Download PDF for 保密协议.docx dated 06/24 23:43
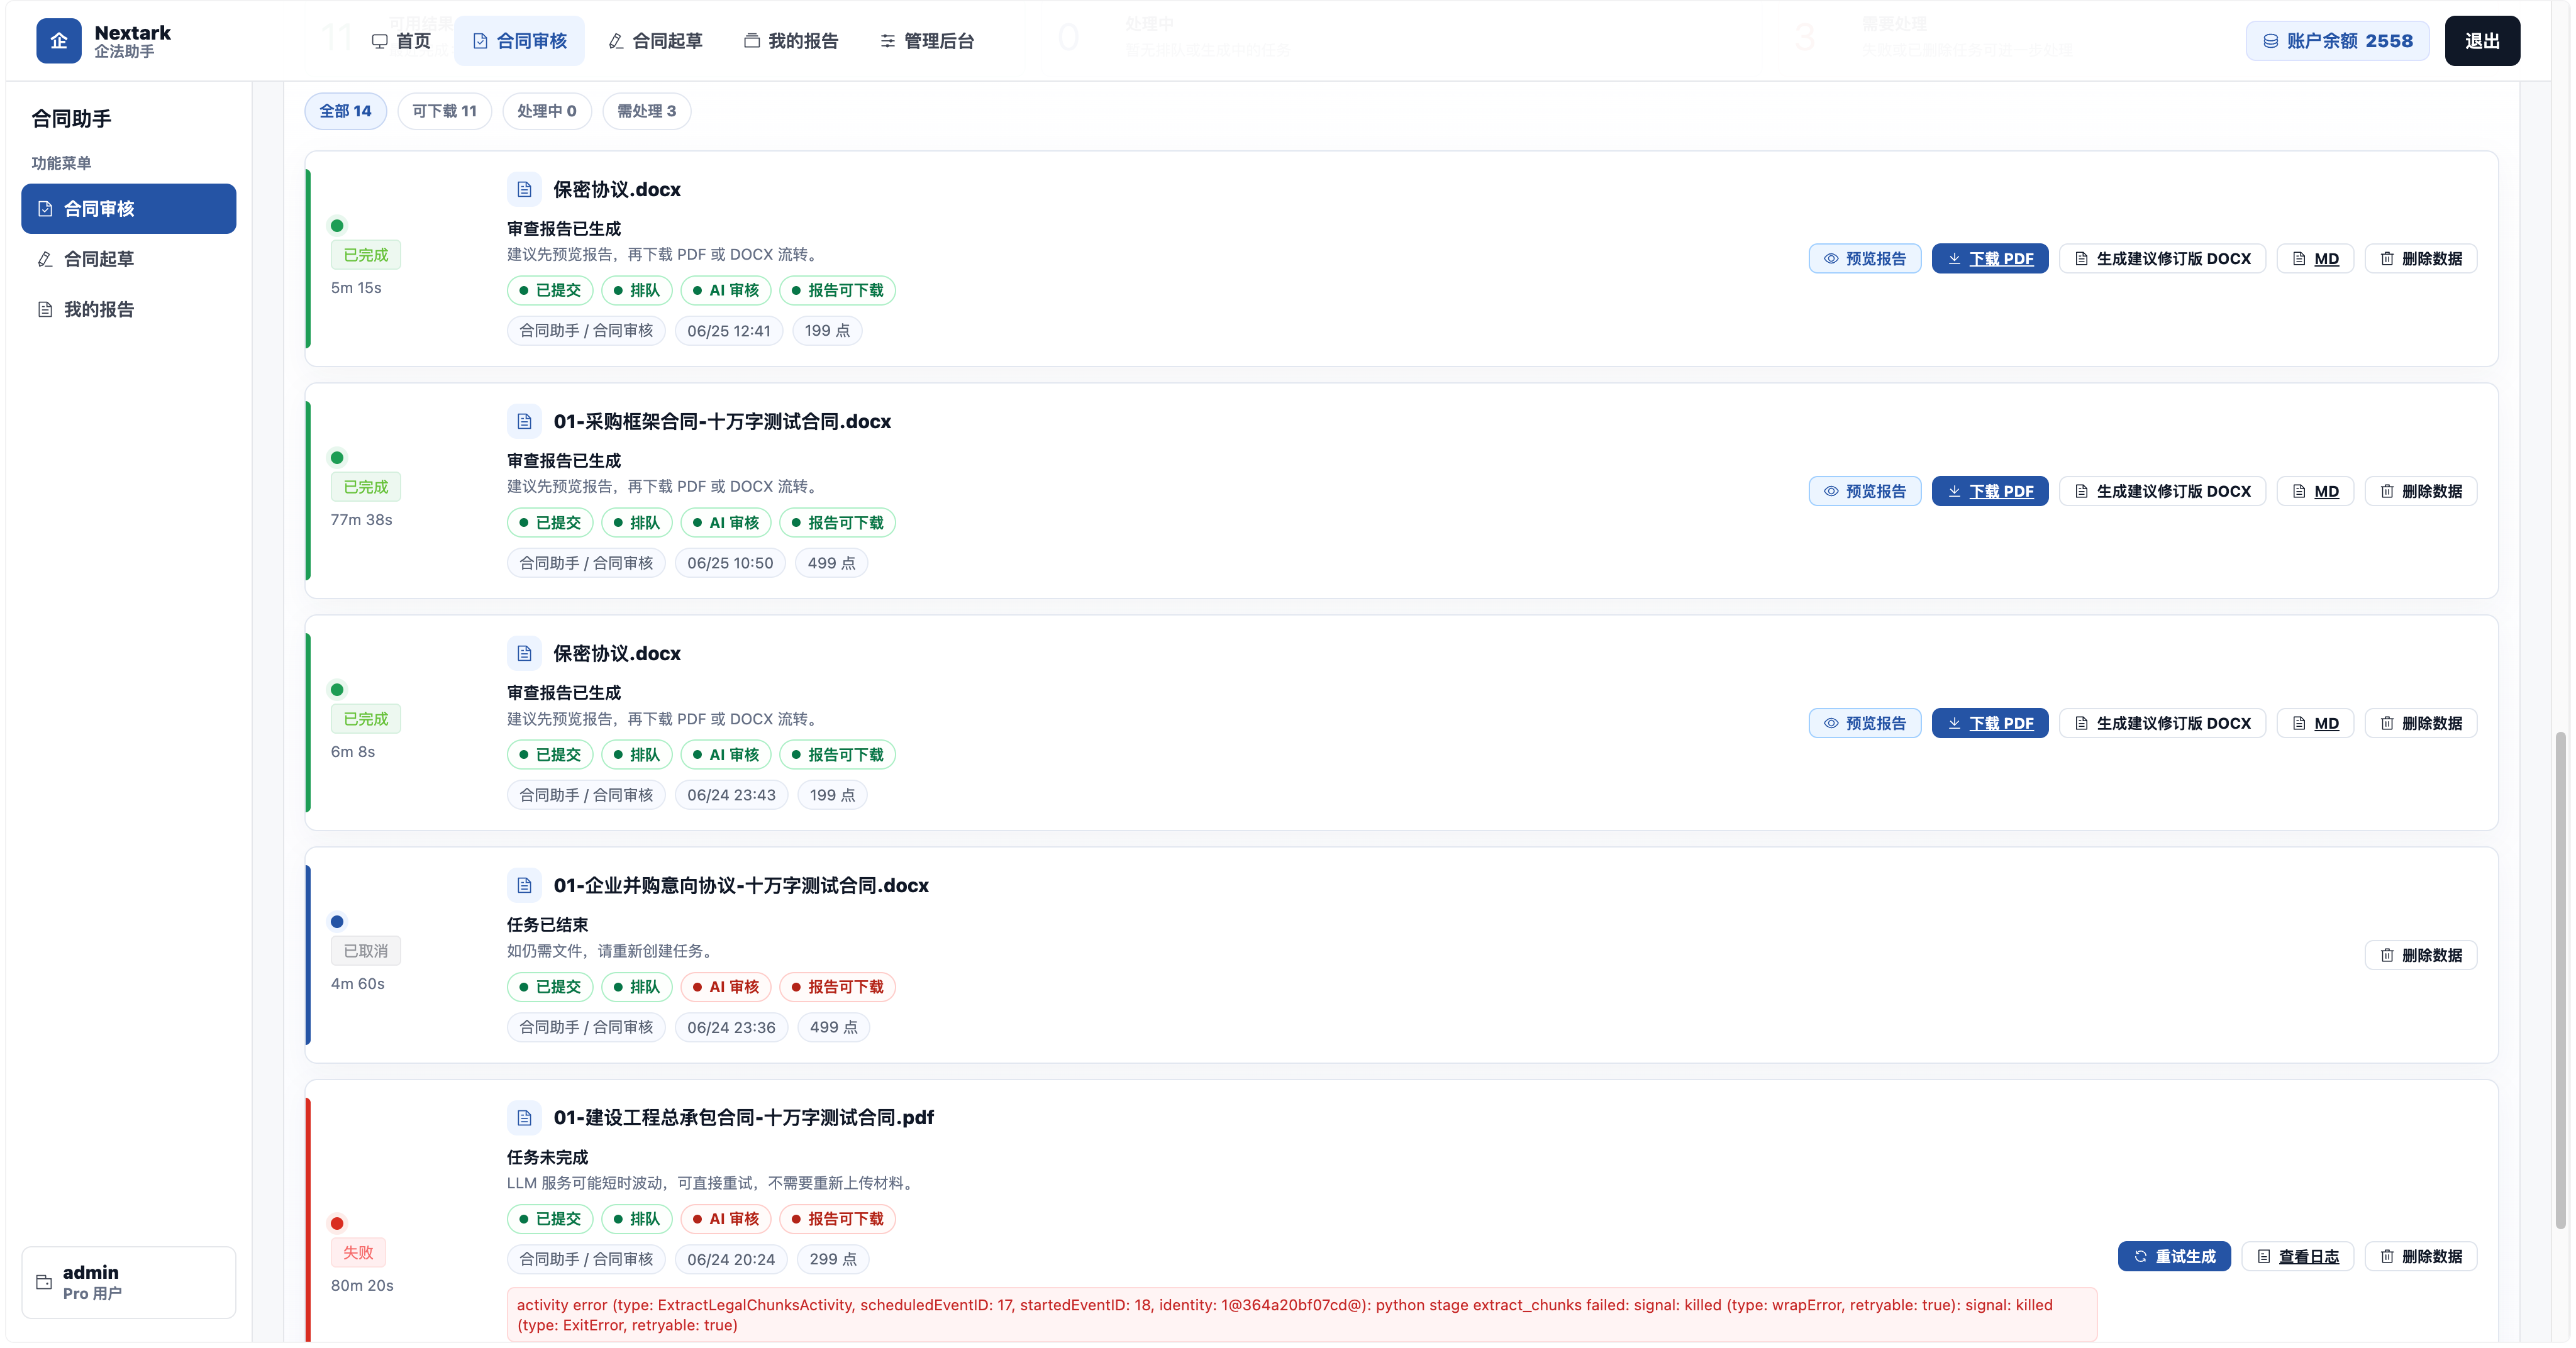The width and height of the screenshot is (2576, 1348). pyautogui.click(x=1990, y=723)
